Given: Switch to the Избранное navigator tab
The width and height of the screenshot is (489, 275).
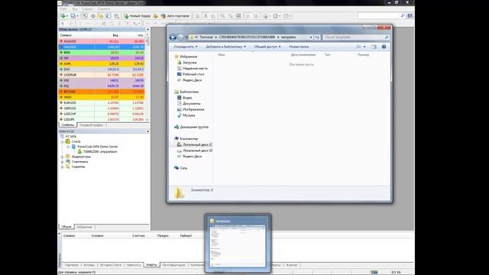Looking at the screenshot, I should coord(84,227).
